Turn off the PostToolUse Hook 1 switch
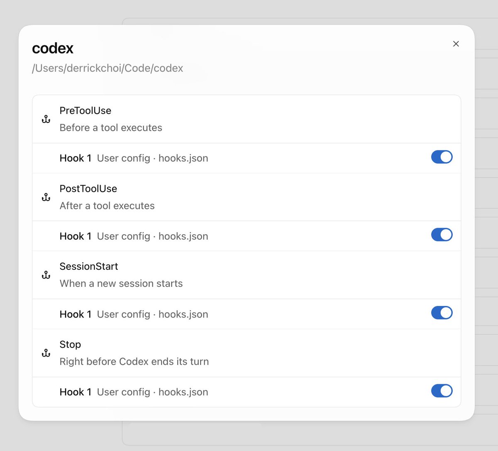Image resolution: width=498 pixels, height=451 pixels. click(442, 235)
